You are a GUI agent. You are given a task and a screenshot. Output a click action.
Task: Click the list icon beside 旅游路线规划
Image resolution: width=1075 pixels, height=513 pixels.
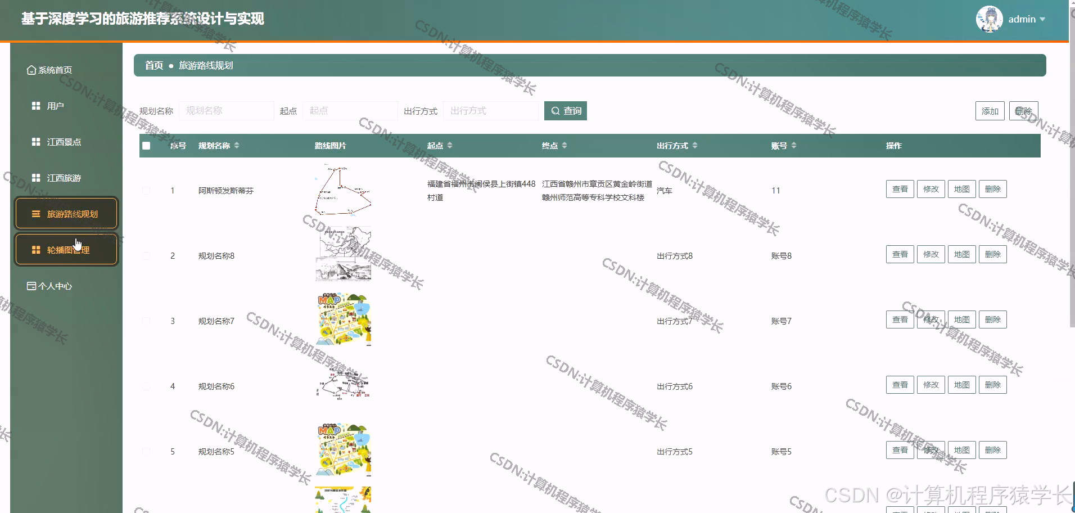(x=36, y=214)
